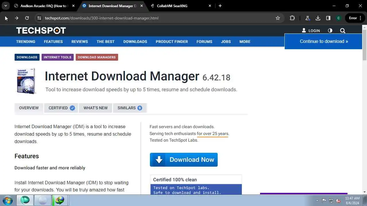367x206 pixels.
Task: Open the Error menu button in Chrome
Action: (x=355, y=18)
